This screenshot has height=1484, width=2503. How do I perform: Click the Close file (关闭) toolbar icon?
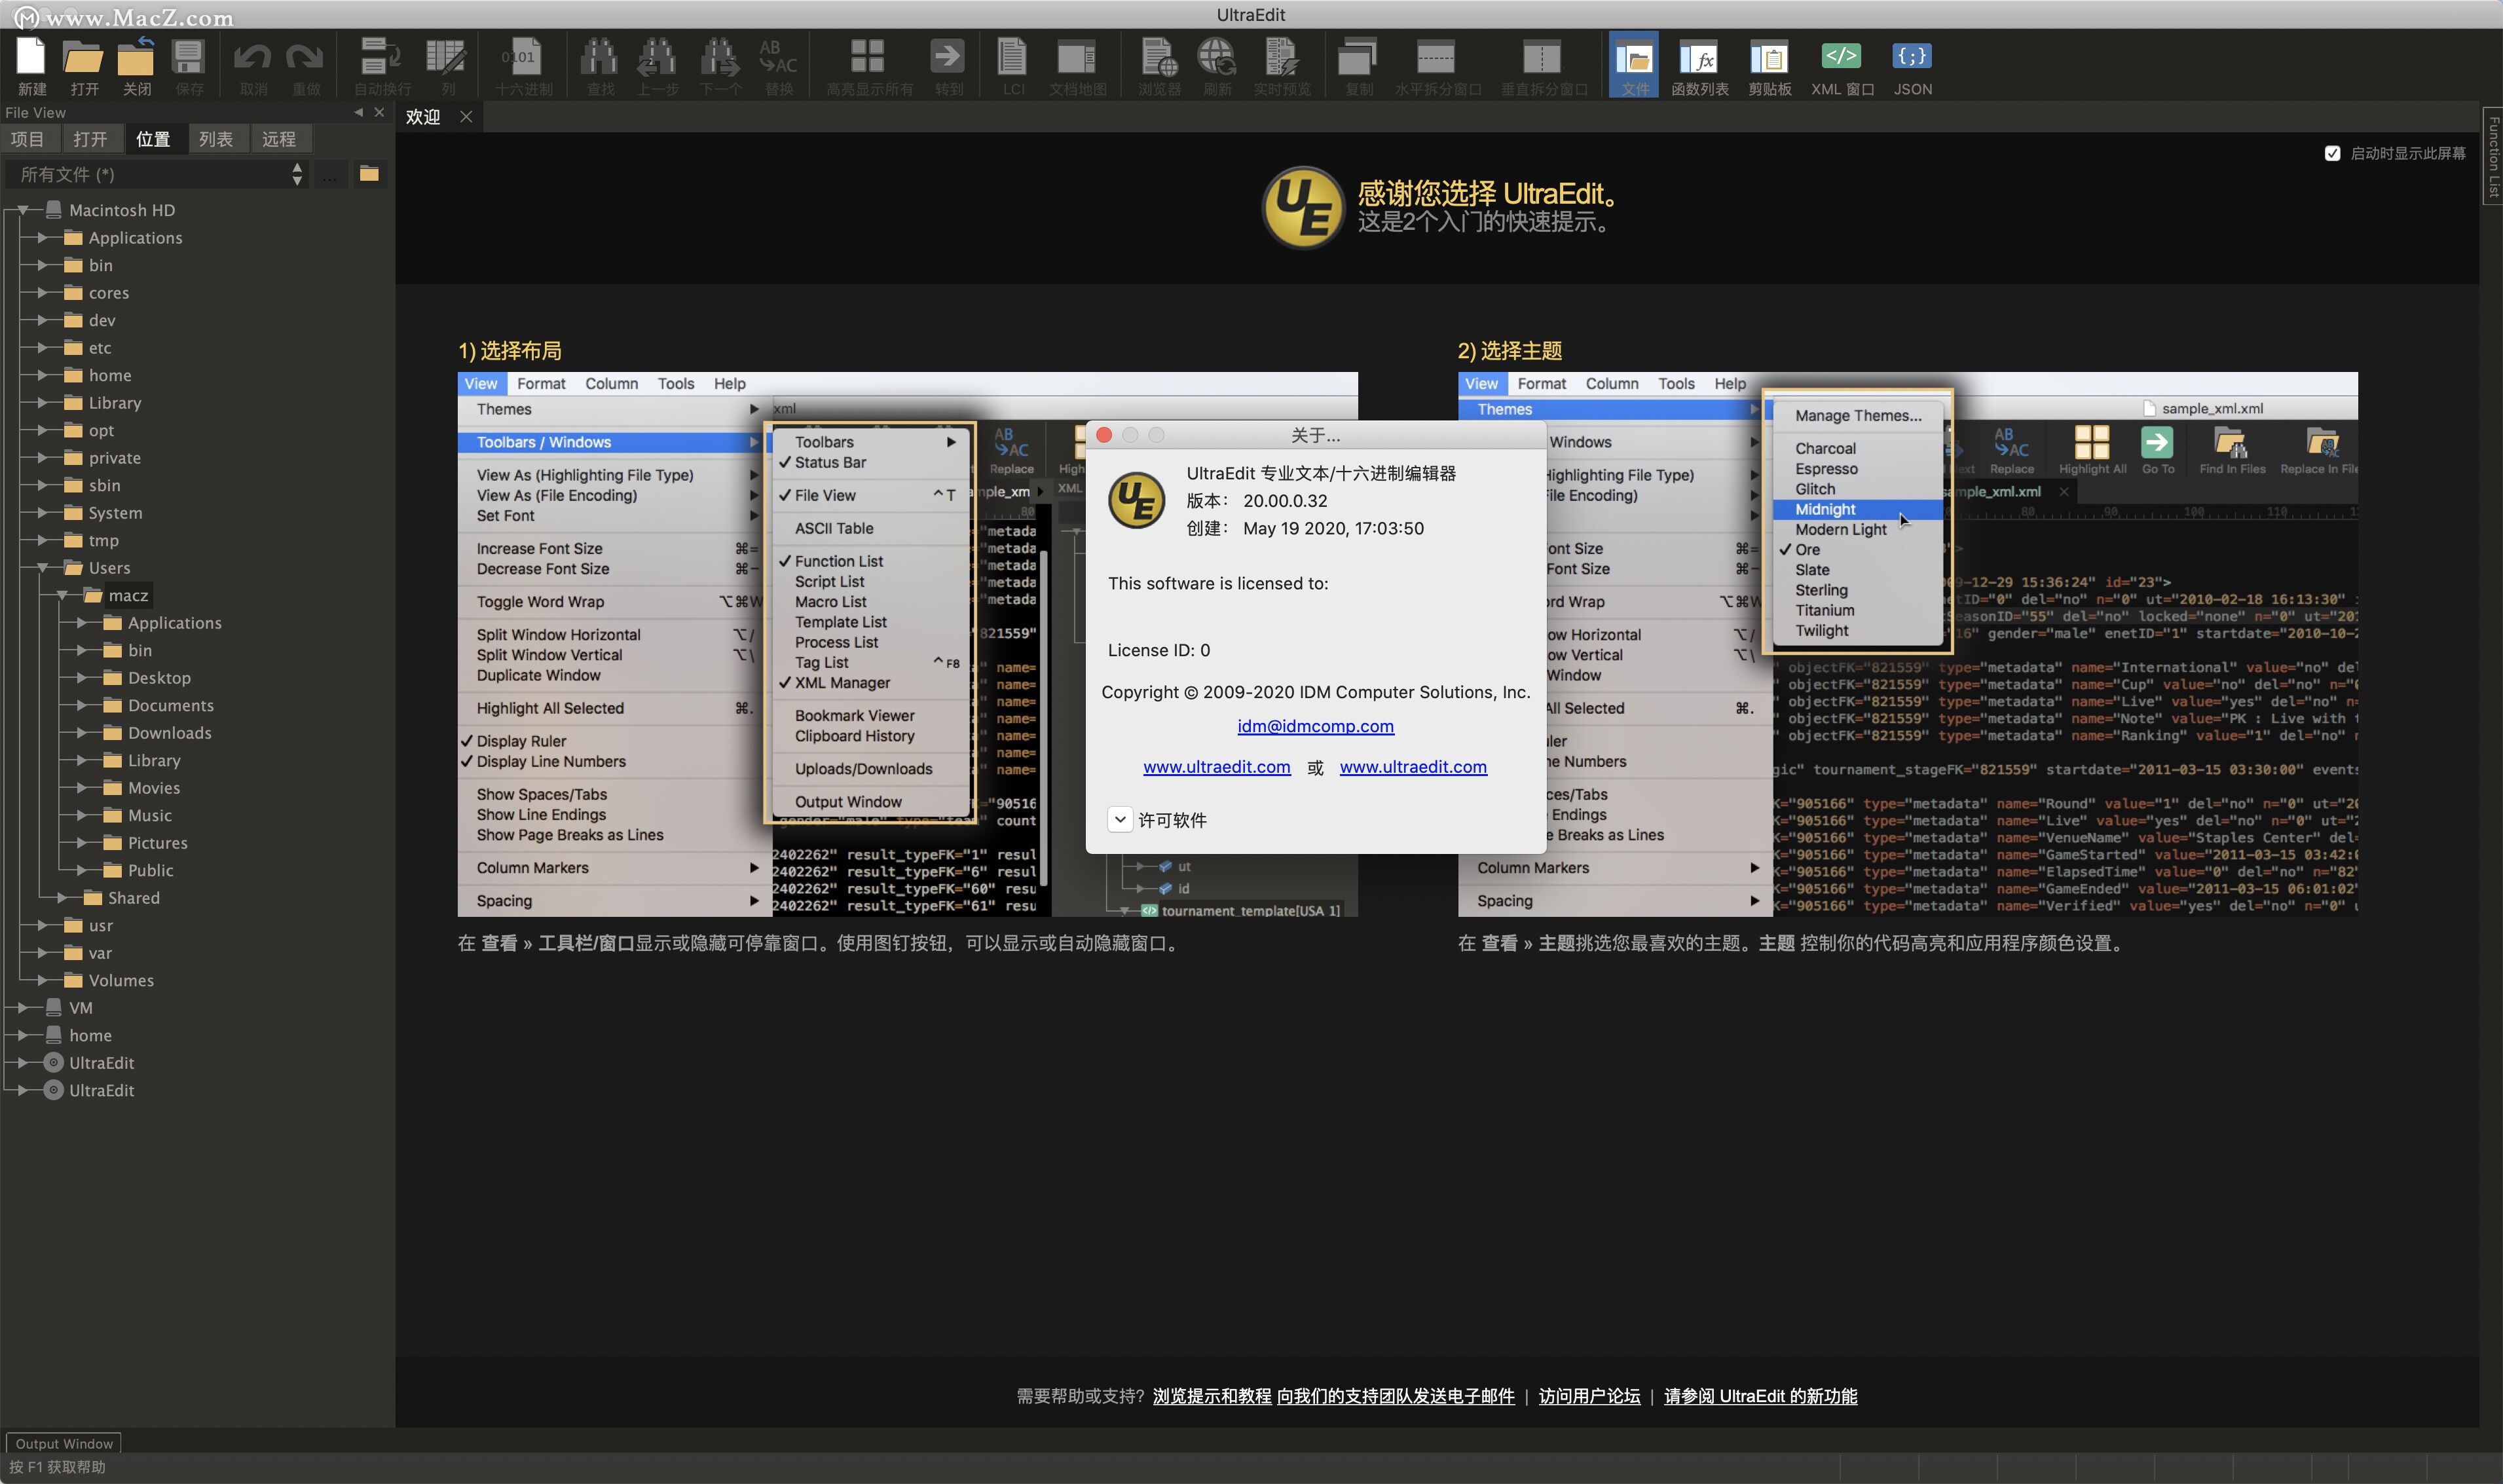pos(136,58)
